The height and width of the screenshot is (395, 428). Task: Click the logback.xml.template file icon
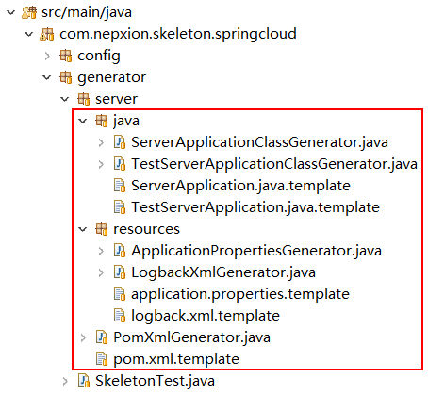[120, 316]
